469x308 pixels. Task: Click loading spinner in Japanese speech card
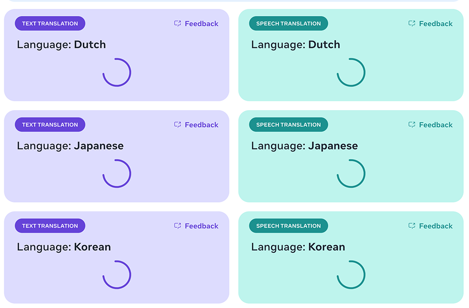[351, 173]
